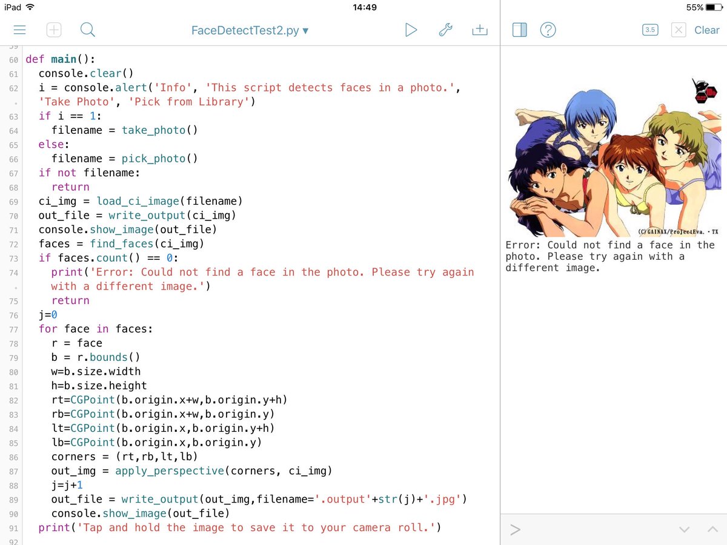Open Pythonista help via the question mark icon

(548, 29)
